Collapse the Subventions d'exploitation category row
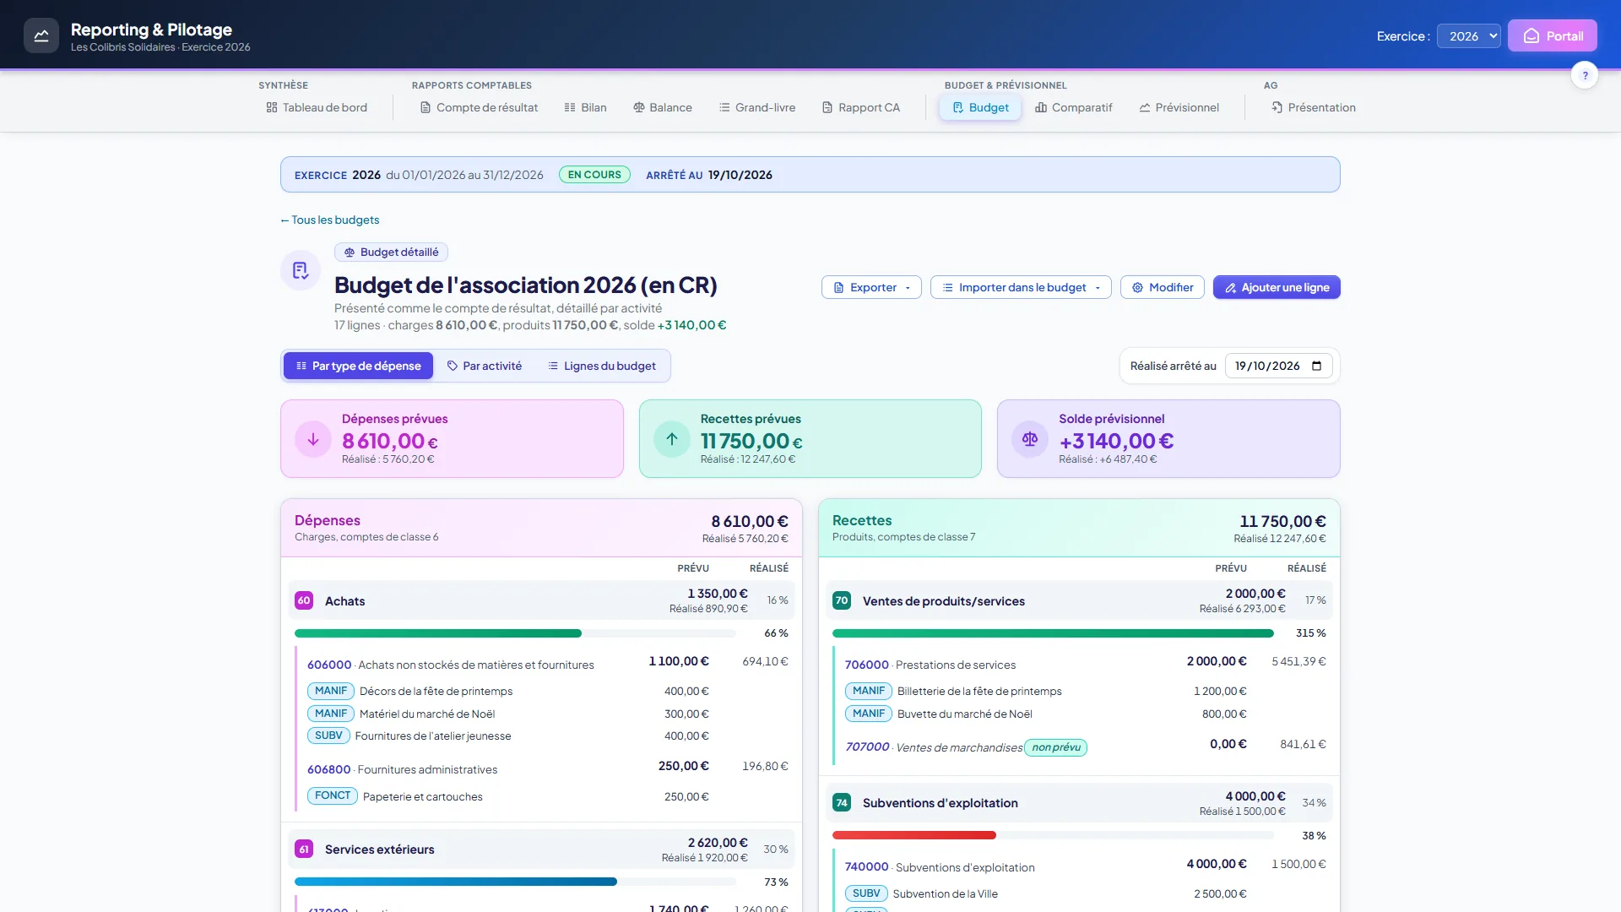 click(1079, 802)
